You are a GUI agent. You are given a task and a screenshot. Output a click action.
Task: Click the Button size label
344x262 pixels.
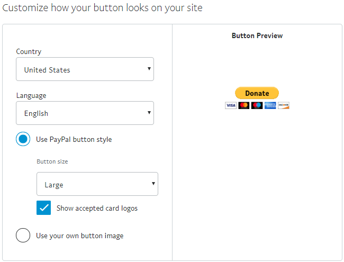52,161
